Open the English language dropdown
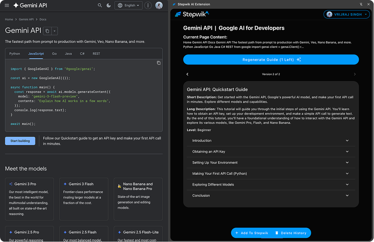 coord(129,5)
